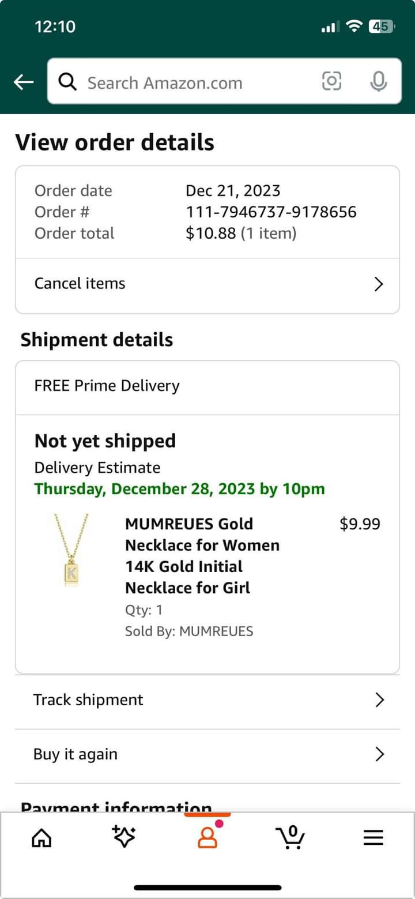
Task: Open the hamburger menu icon
Action: click(373, 838)
